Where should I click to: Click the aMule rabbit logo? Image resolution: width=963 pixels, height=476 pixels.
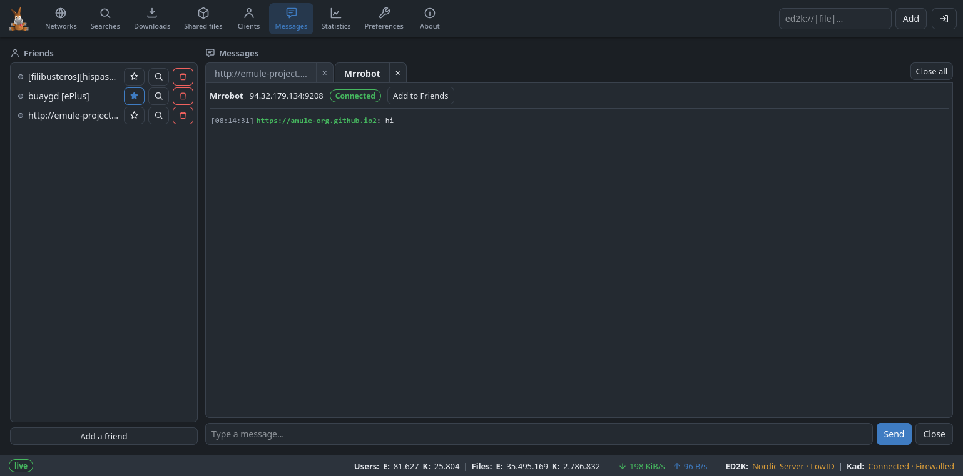pos(19,19)
